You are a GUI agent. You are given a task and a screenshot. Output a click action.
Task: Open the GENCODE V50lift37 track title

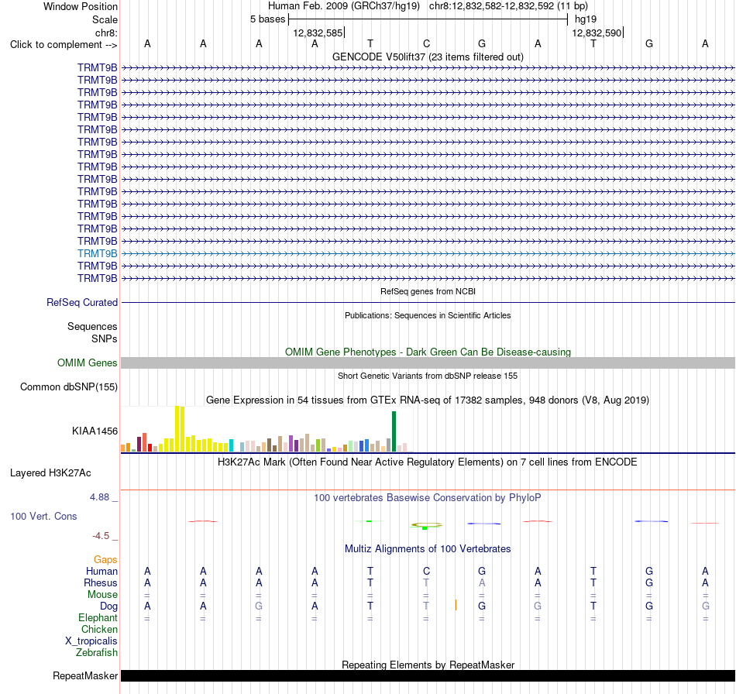tap(428, 57)
